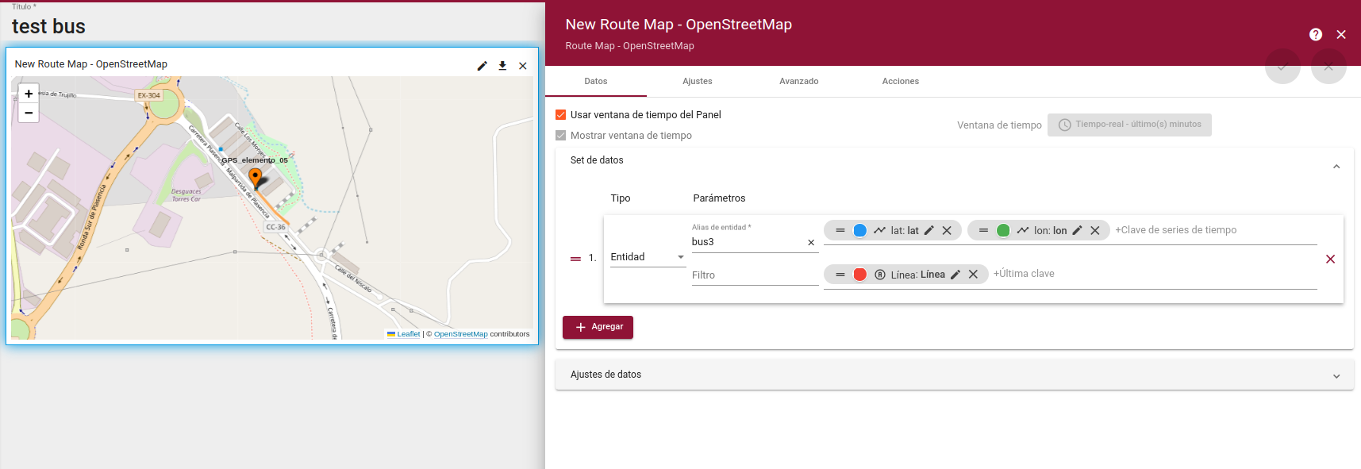The width and height of the screenshot is (1361, 469).
Task: Clear the bus3 entity alias
Action: tap(811, 243)
